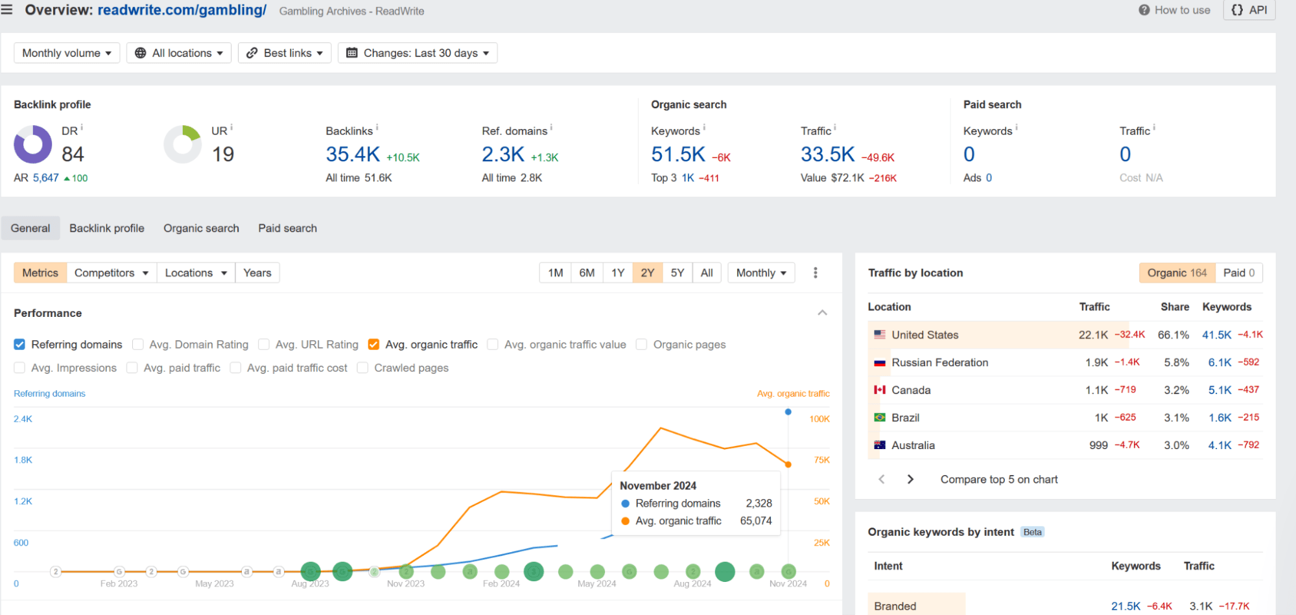Image resolution: width=1296 pixels, height=615 pixels.
Task: Enable the Crawled pages checkbox
Action: tap(363, 368)
